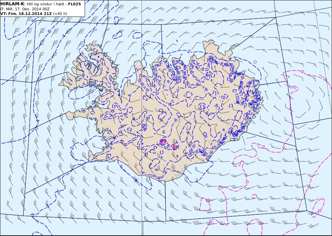Click the 'VT: Fim. 18.12.2014 21Z' valid time
This screenshot has height=236, width=332.
(26, 14)
